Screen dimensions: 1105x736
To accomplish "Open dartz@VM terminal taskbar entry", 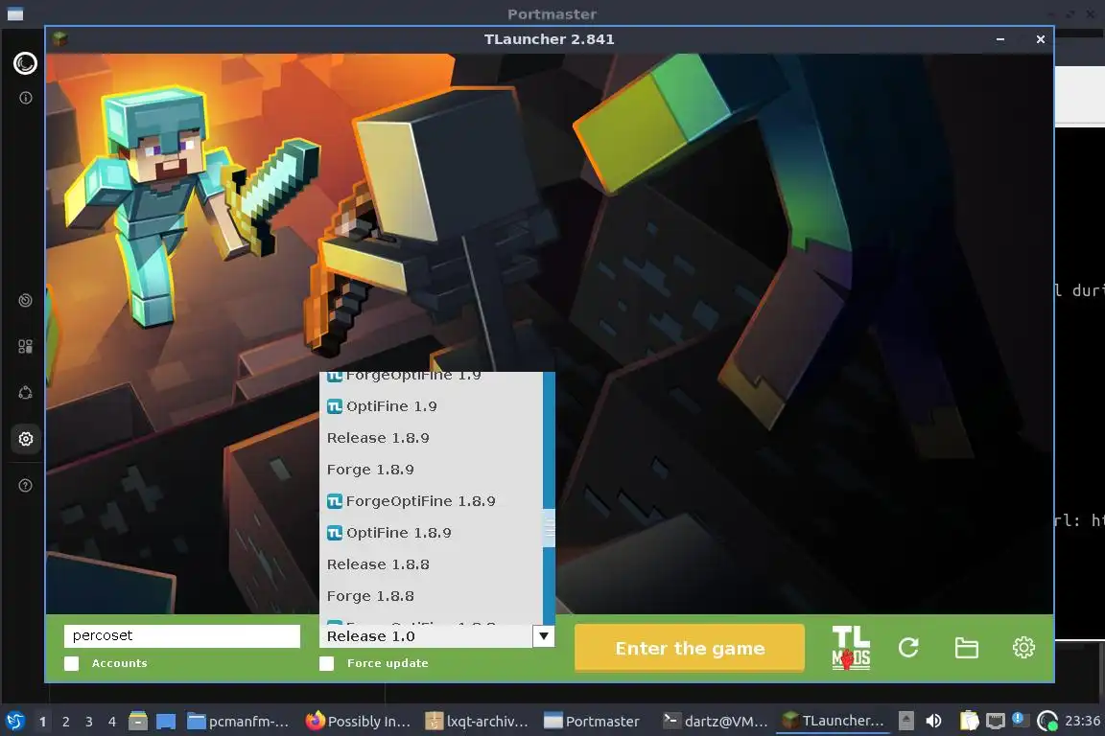I will tap(716, 722).
